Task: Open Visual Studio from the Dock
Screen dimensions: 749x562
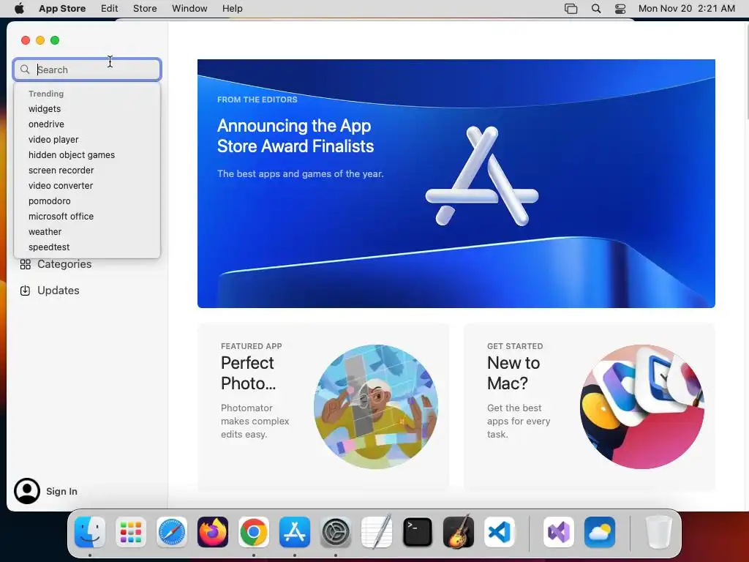Action: pos(559,532)
